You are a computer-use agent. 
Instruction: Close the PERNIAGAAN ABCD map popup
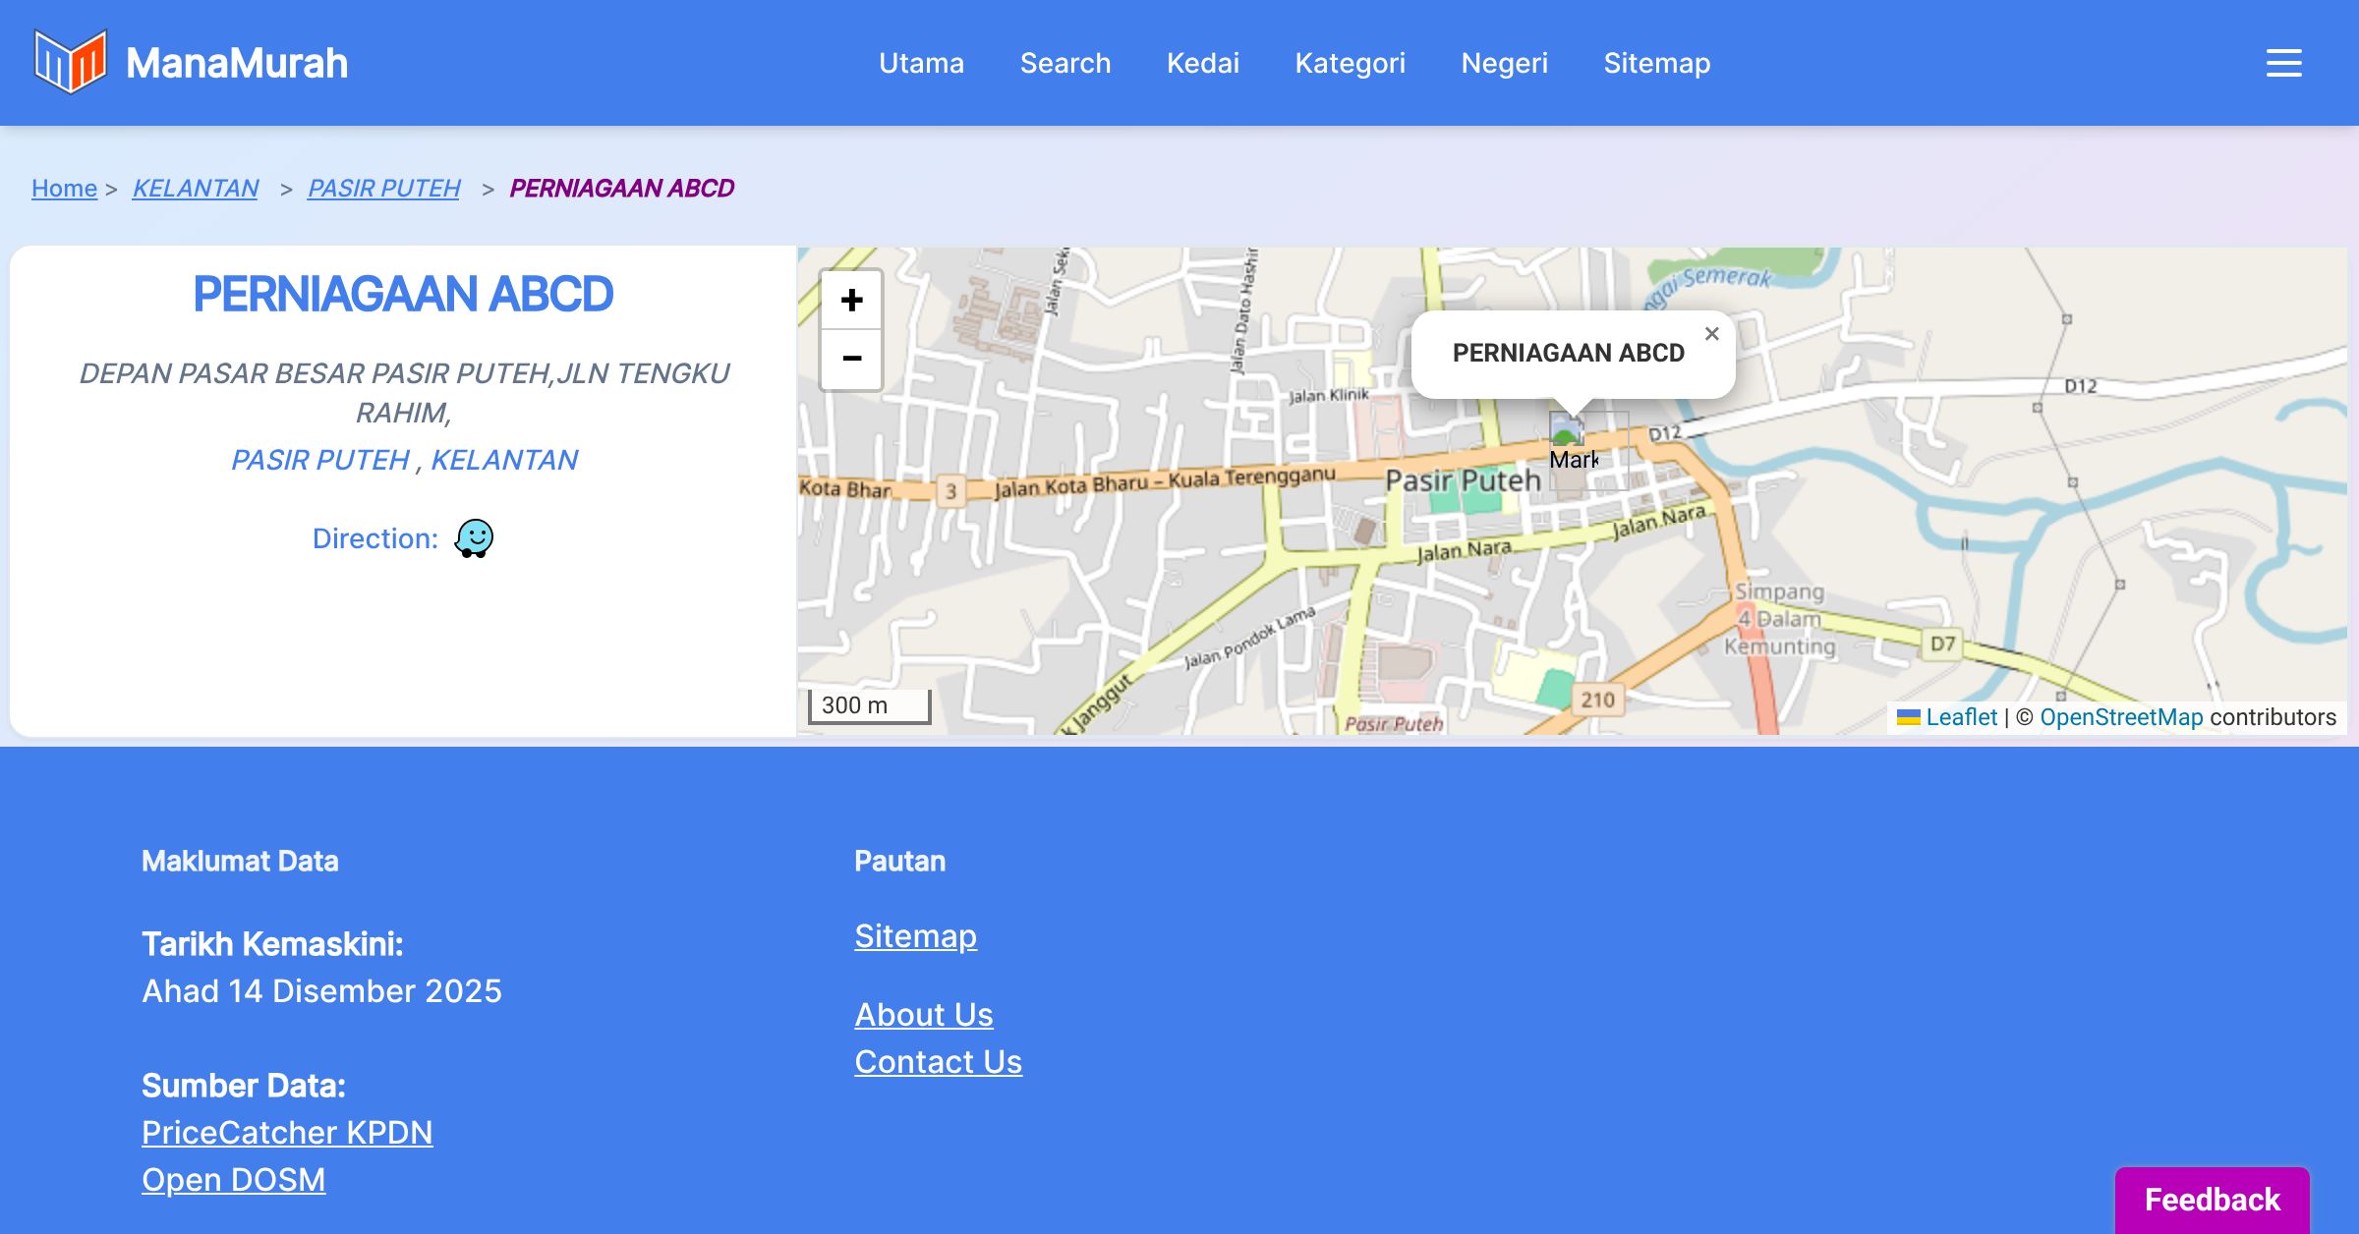(x=1711, y=334)
